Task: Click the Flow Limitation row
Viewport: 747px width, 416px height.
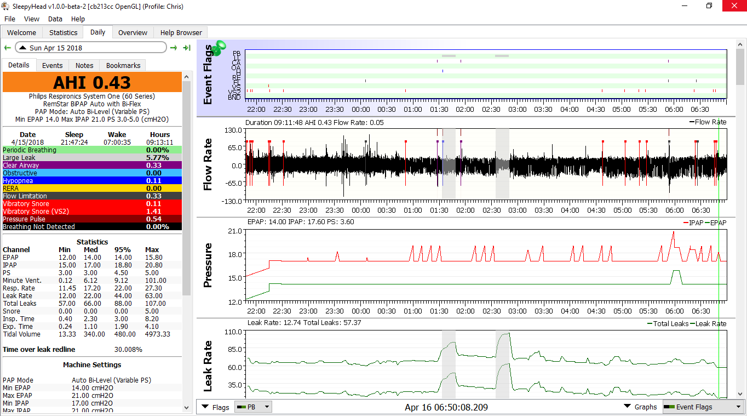Action: (x=92, y=196)
